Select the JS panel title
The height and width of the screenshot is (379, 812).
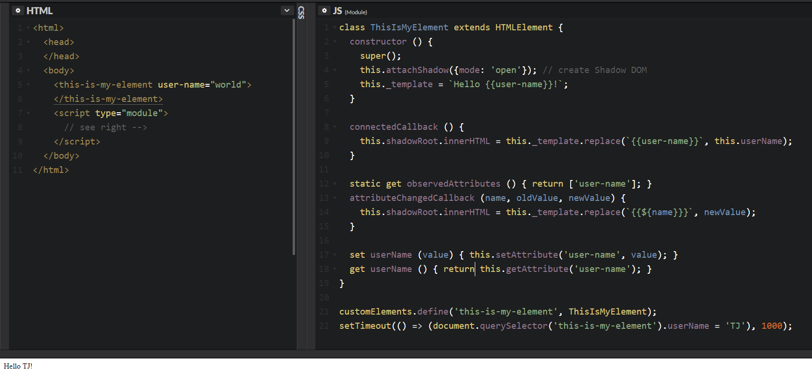point(337,10)
